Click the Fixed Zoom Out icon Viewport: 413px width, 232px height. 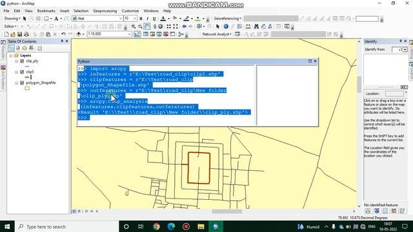point(176,26)
